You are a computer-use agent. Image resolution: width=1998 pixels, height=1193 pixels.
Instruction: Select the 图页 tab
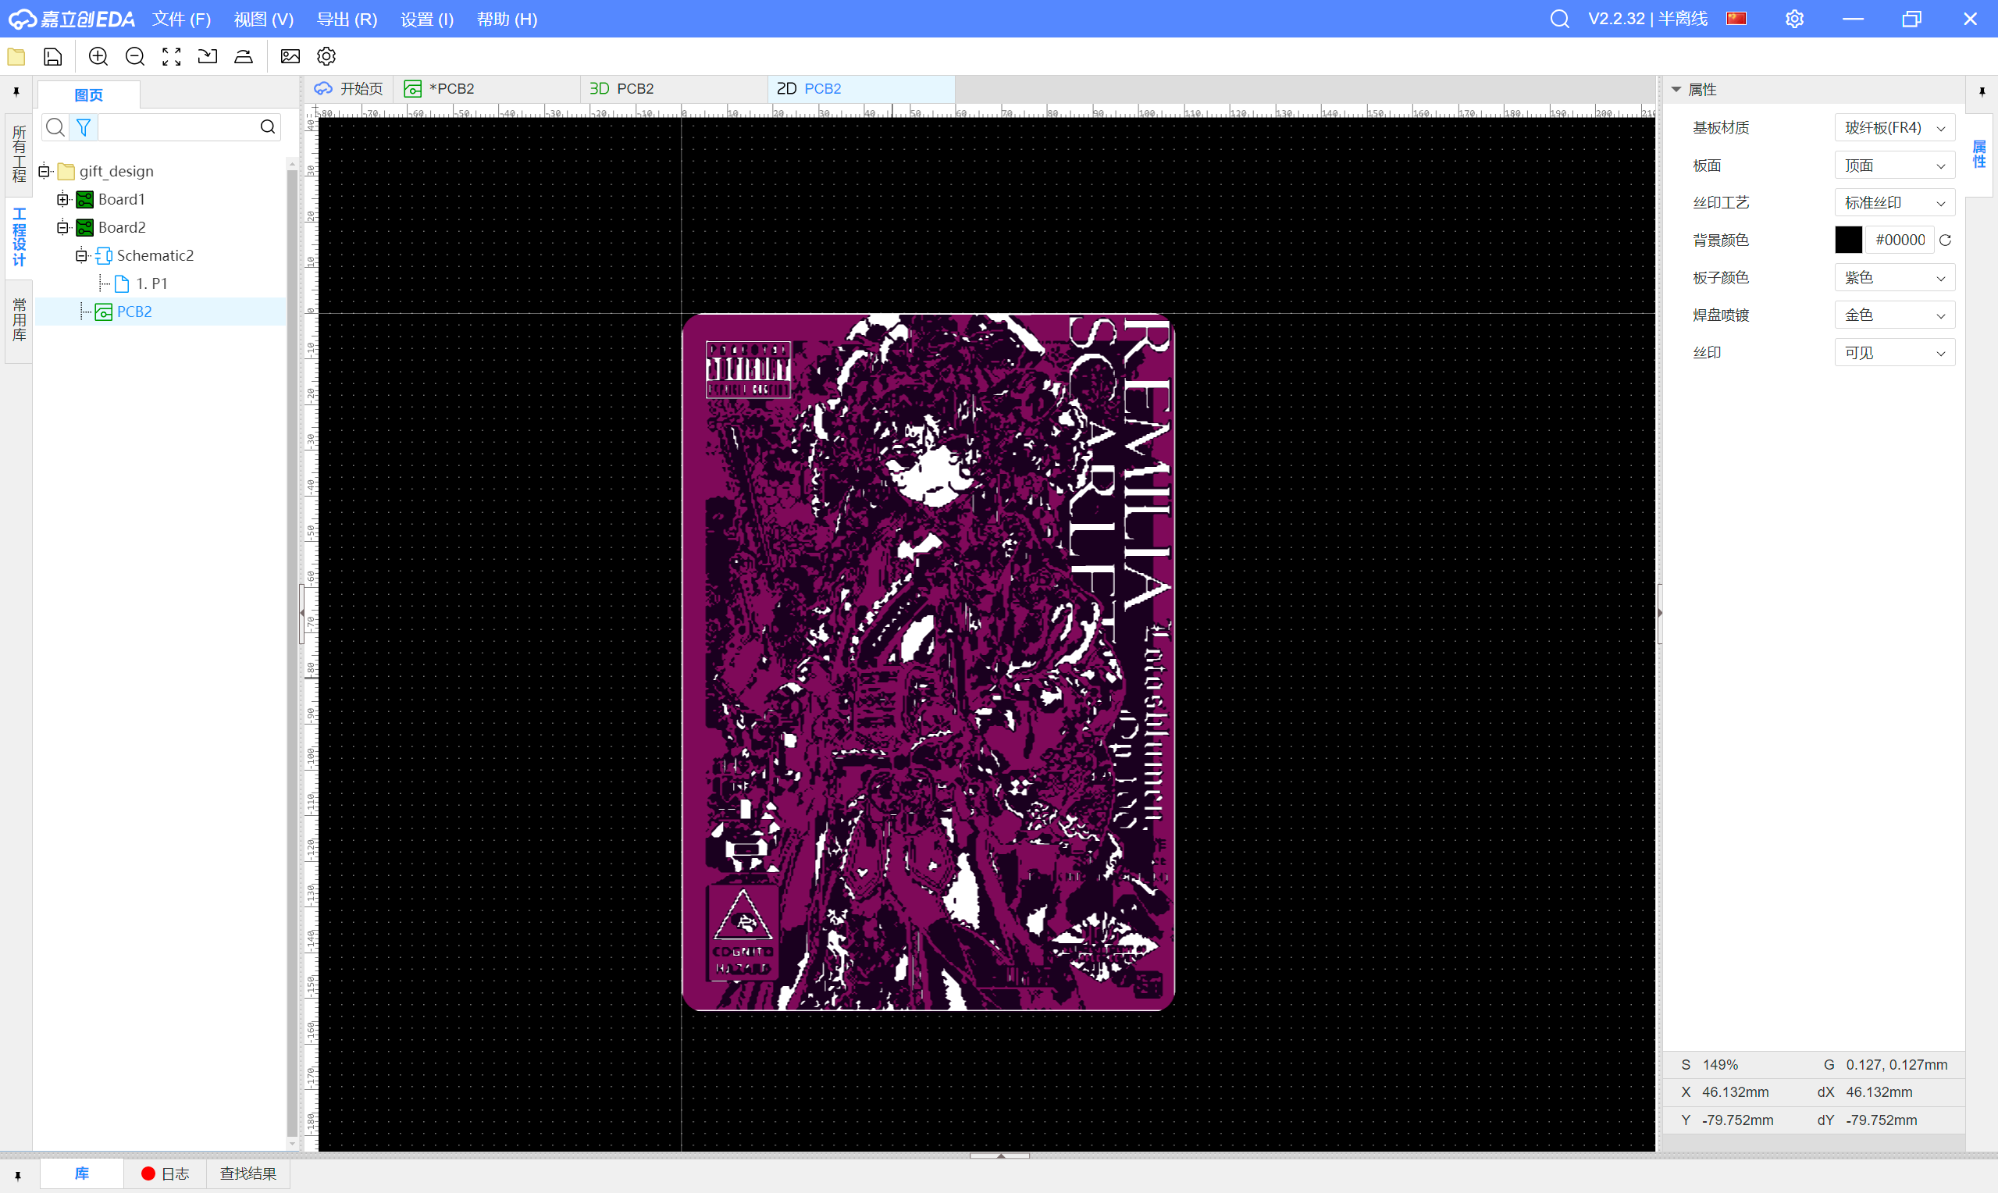(88, 94)
